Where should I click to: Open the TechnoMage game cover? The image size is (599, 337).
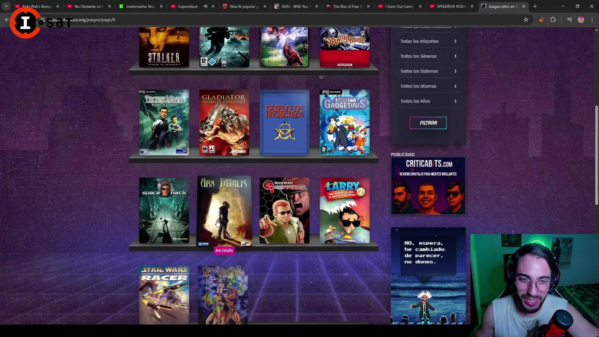pyautogui.click(x=164, y=122)
